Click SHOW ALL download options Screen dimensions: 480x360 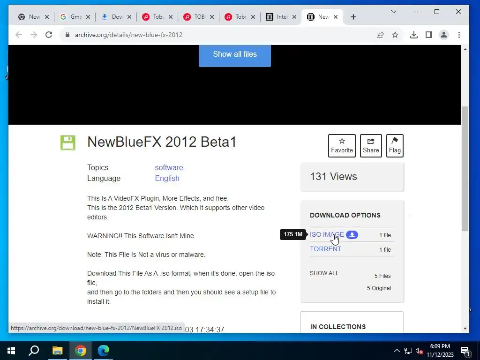click(x=324, y=273)
